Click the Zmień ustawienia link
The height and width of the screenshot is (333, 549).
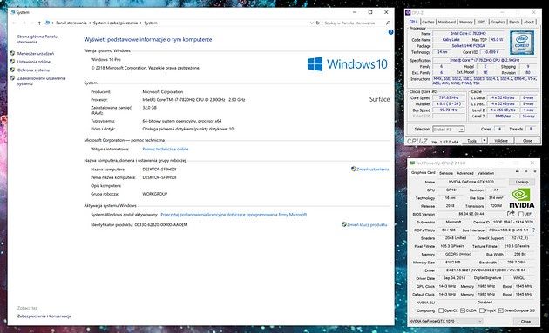coord(373,170)
